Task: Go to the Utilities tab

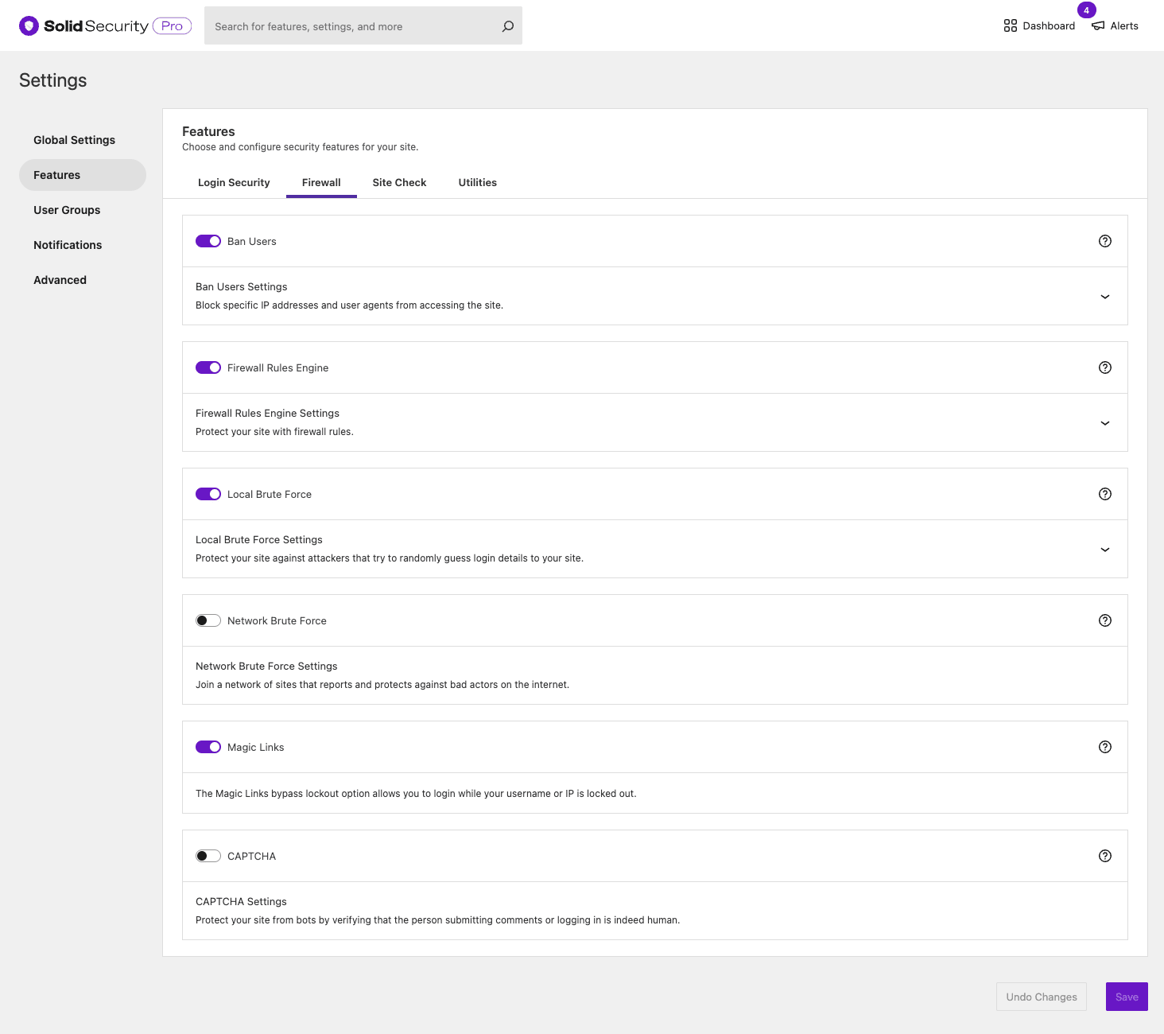Action: pos(478,182)
